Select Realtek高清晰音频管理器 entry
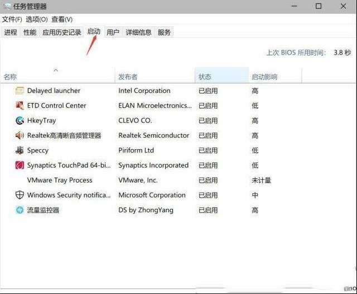 click(64, 136)
